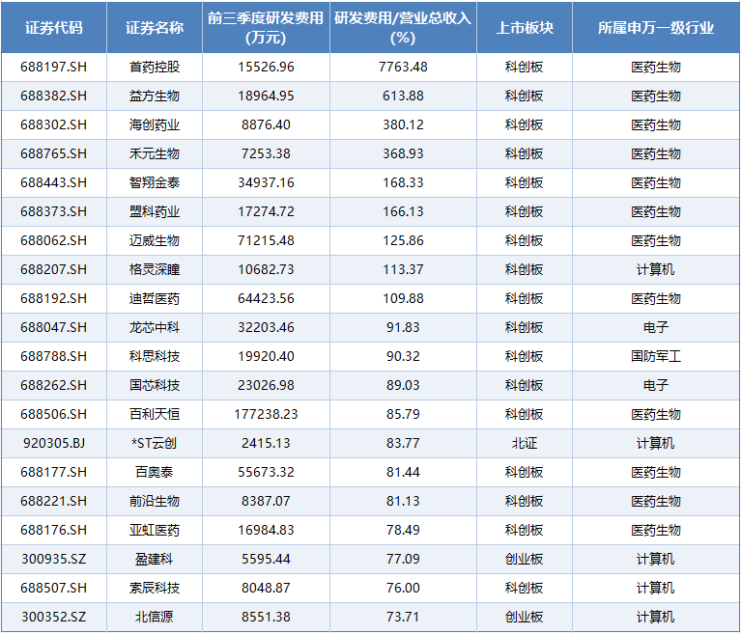The width and height of the screenshot is (741, 634).
Task: Click the 证券名称 column header
Action: (x=155, y=28)
